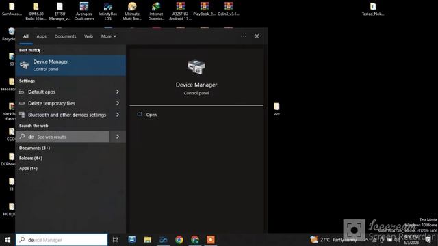The height and width of the screenshot is (246, 438).
Task: Click the taskbar search input box
Action: pyautogui.click(x=62, y=240)
